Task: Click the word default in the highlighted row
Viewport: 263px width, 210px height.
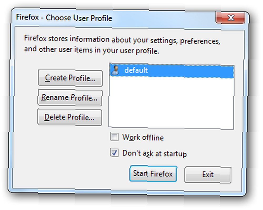Action: (136, 70)
